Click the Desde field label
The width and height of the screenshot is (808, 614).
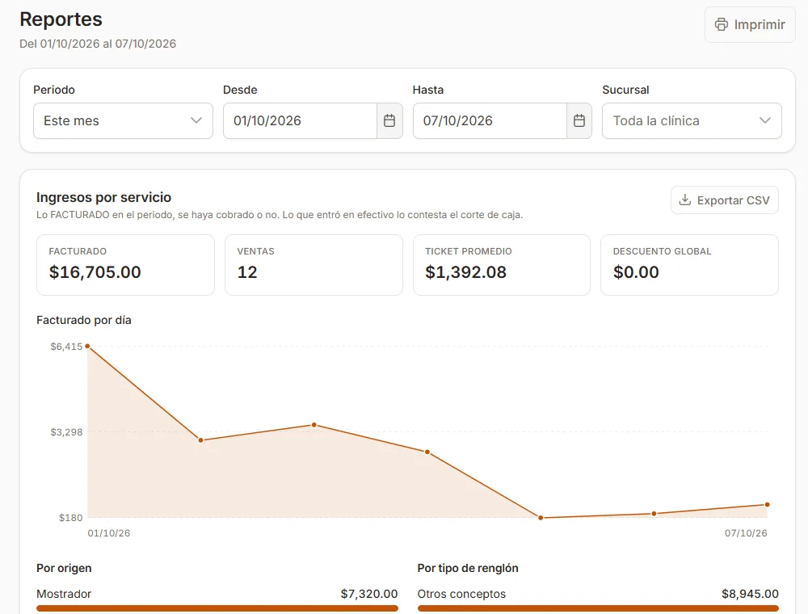click(240, 90)
